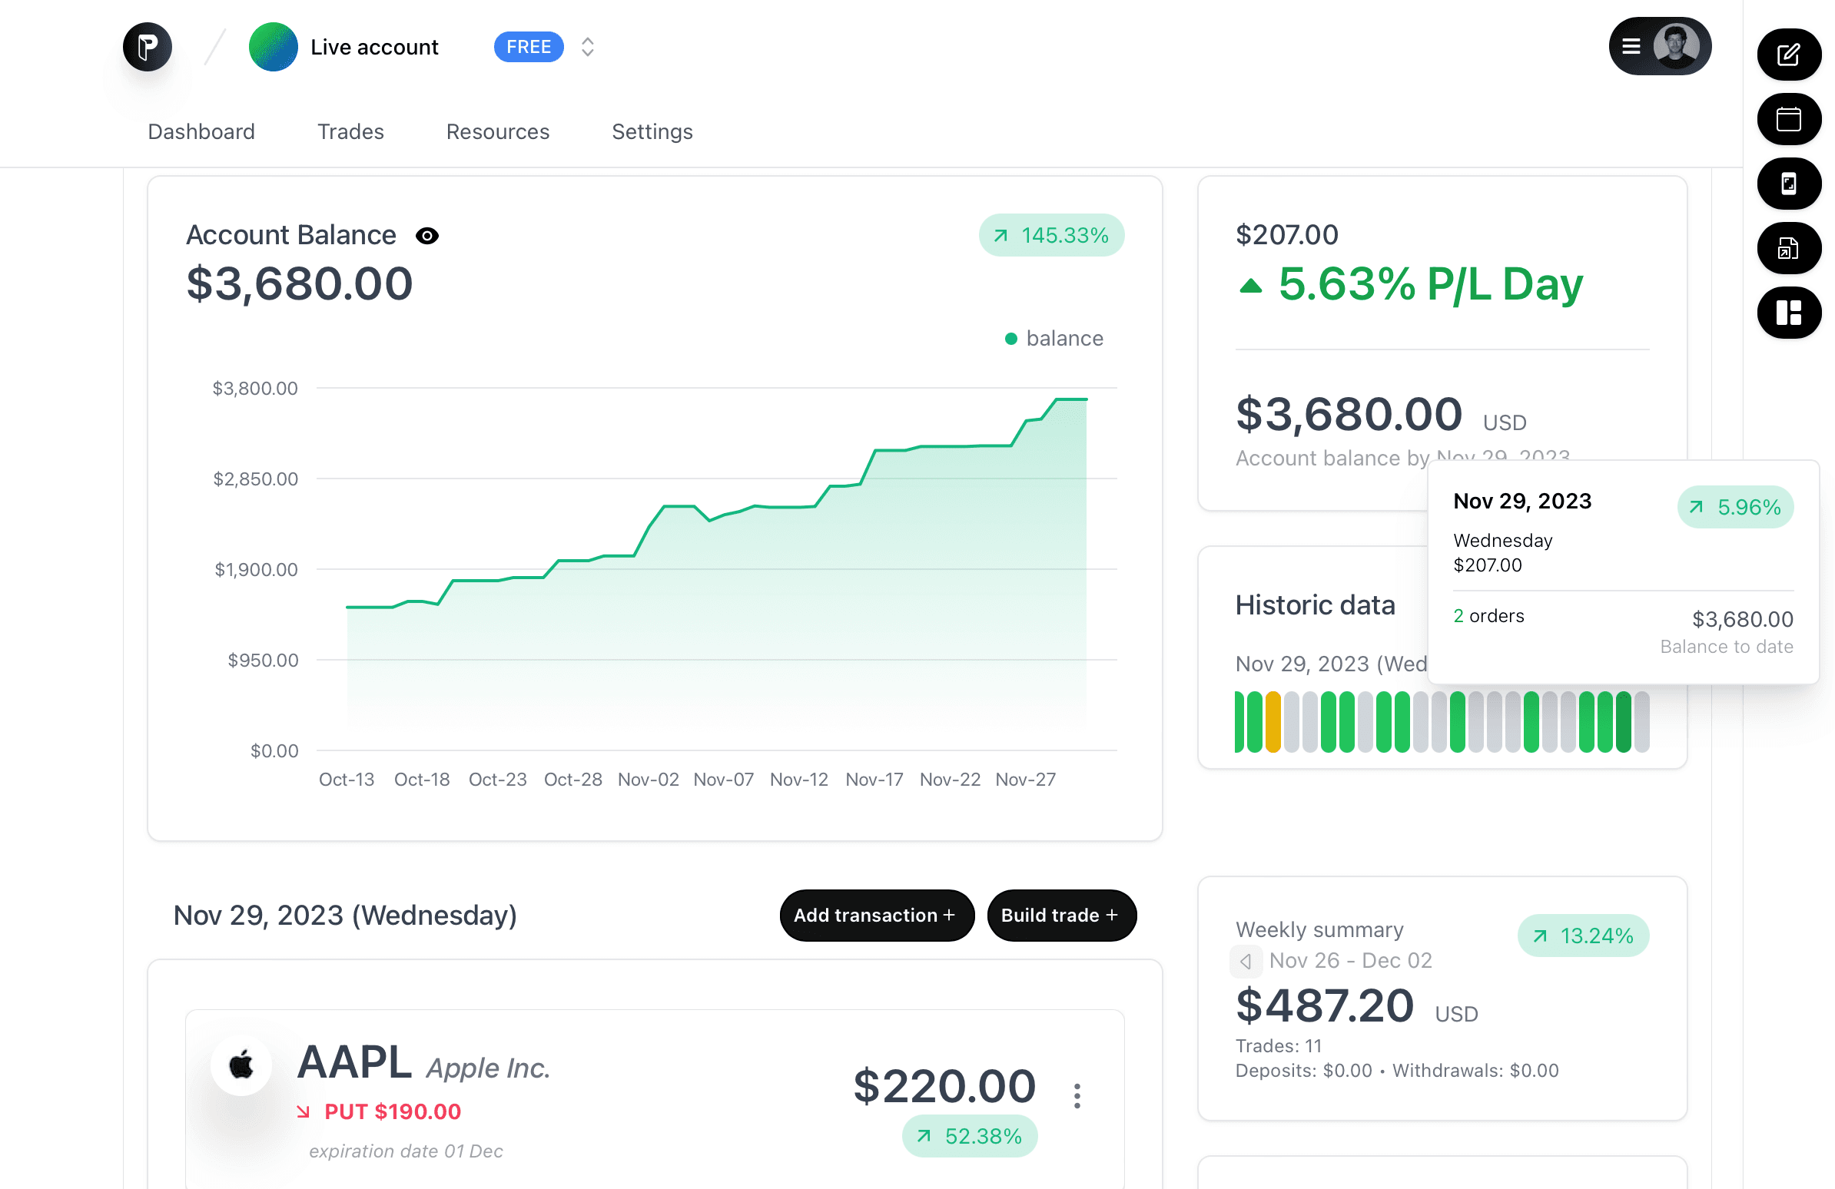Viewport: 1835px width, 1189px height.
Task: Click the 52.38% badge on AAPL trade
Action: click(x=970, y=1136)
